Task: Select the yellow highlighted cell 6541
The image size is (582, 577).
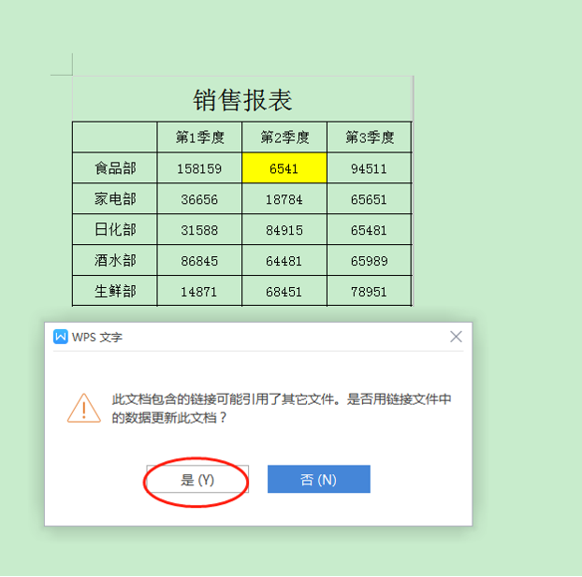Action: [x=284, y=168]
